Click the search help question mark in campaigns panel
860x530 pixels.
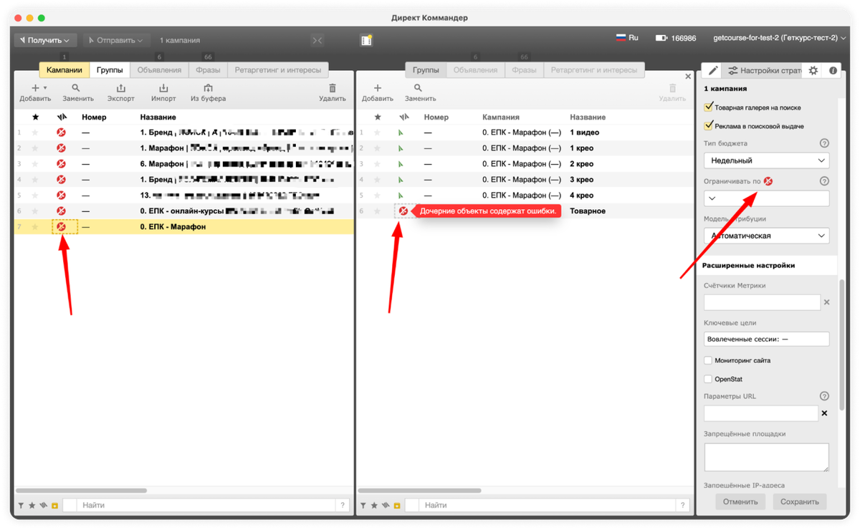point(343,506)
